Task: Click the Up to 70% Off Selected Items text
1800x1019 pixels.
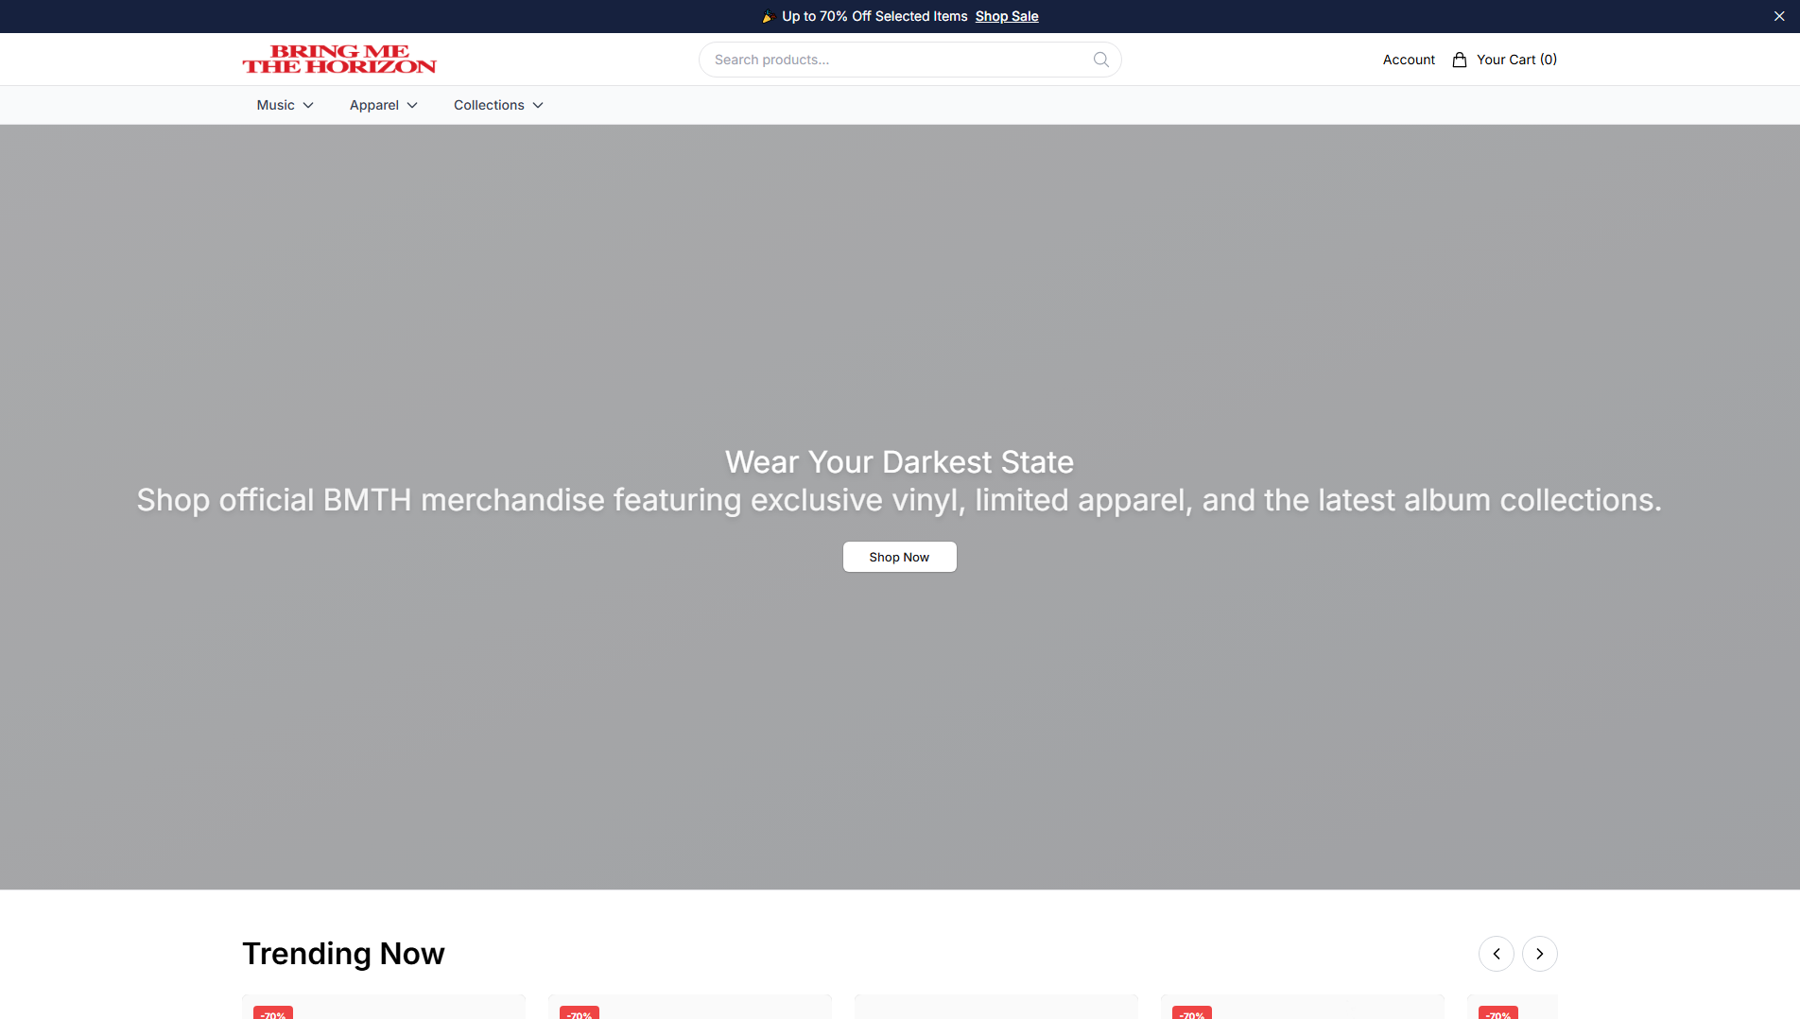Action: [874, 16]
